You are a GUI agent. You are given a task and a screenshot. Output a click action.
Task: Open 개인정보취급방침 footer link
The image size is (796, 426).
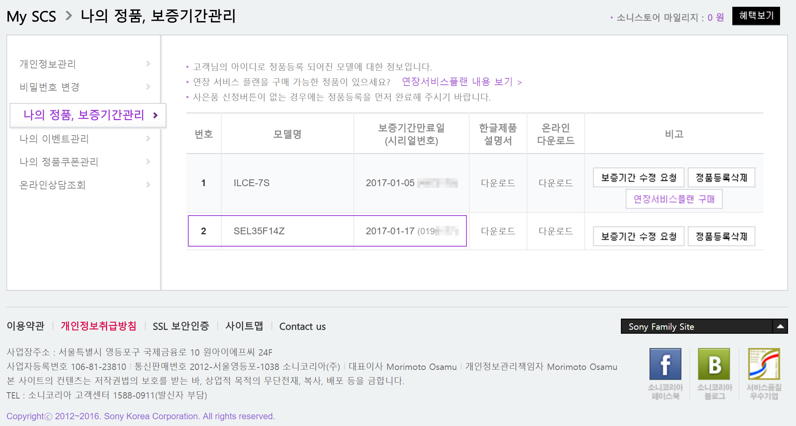(x=98, y=326)
